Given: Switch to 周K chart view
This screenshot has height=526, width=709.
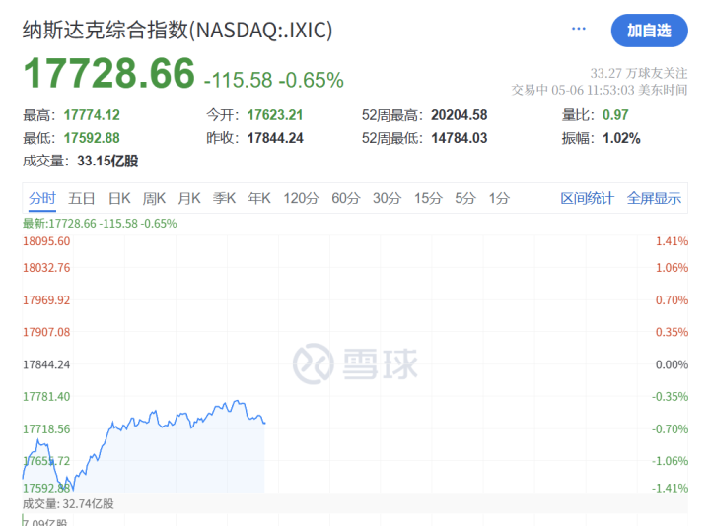Looking at the screenshot, I should [x=155, y=198].
